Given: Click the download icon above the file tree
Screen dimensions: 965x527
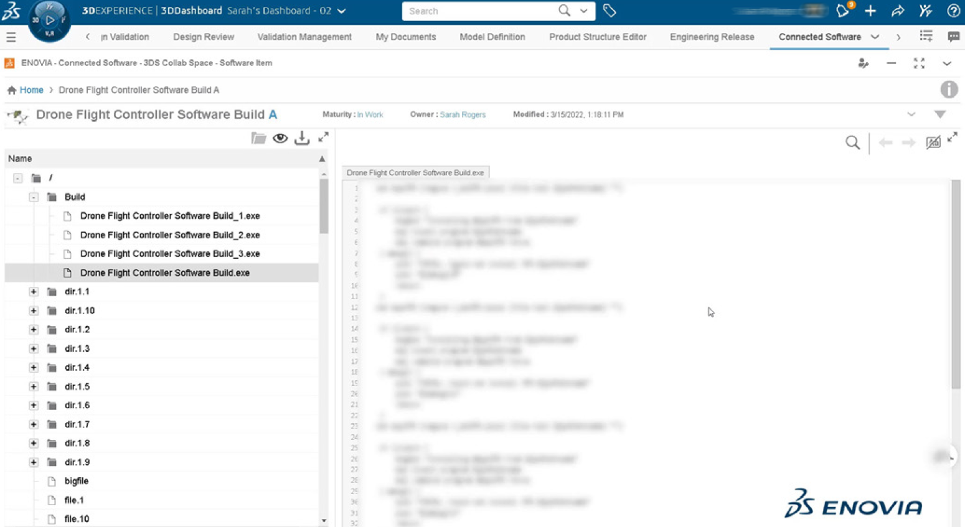Looking at the screenshot, I should (302, 138).
